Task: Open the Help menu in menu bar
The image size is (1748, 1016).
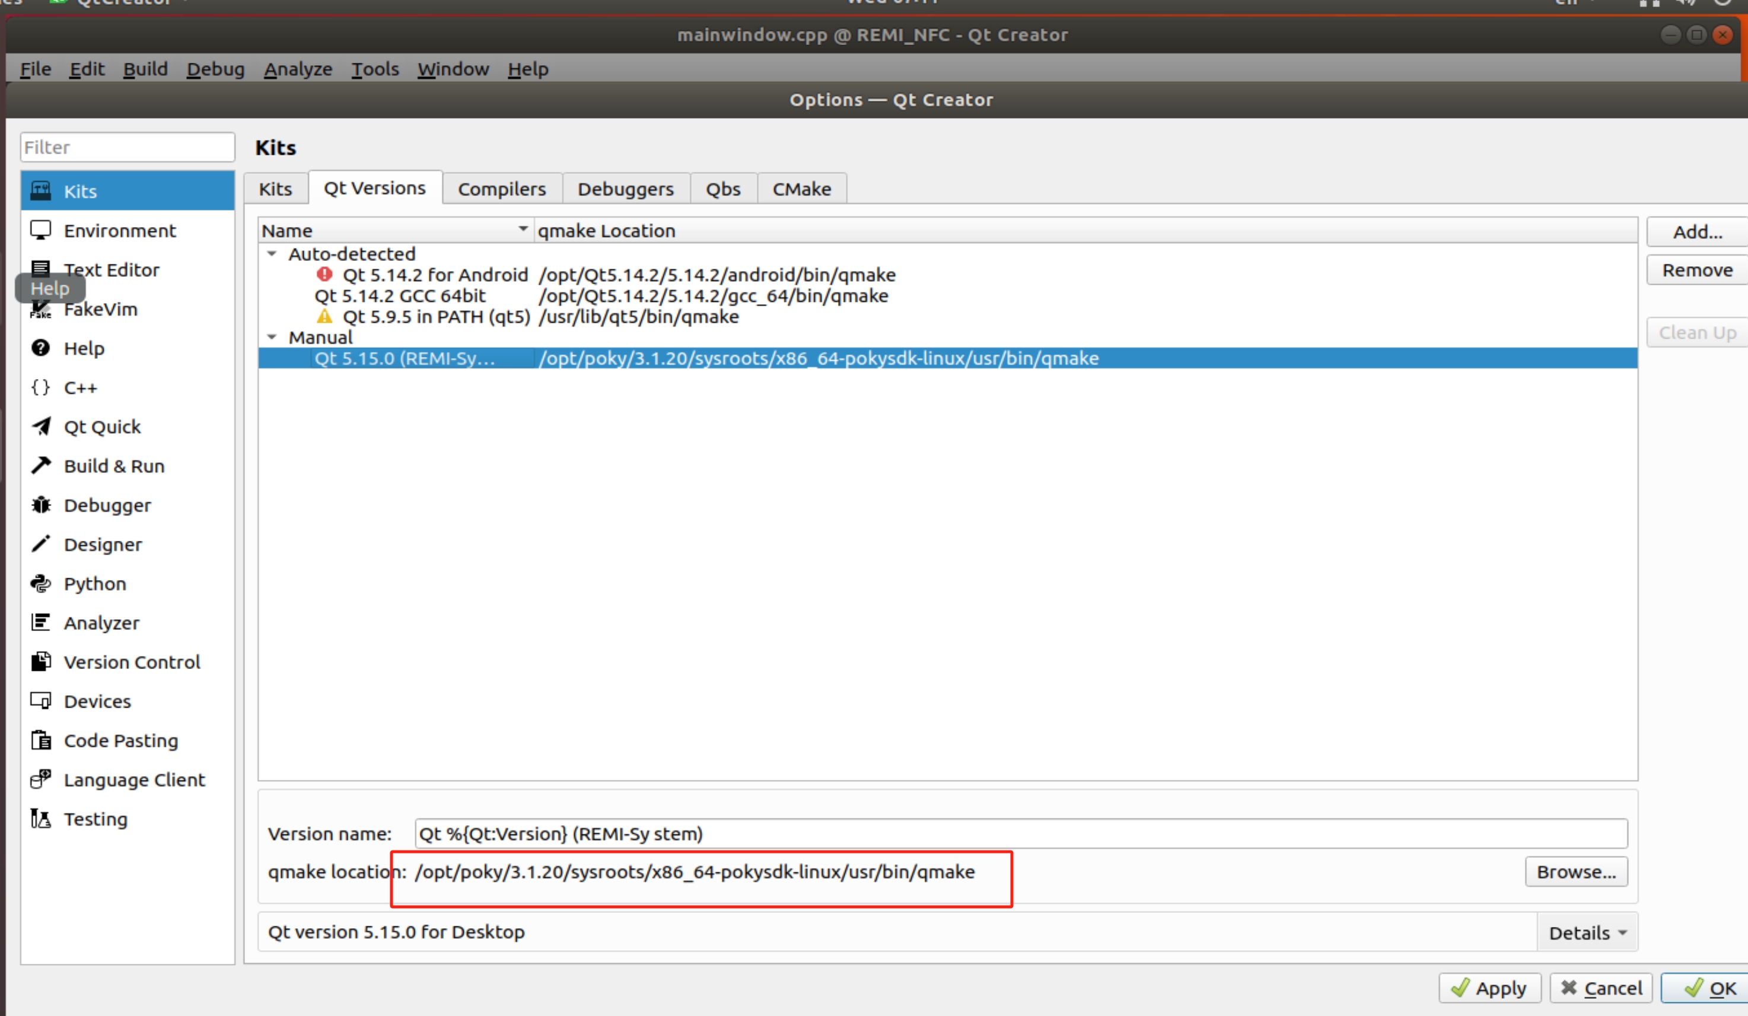Action: pos(528,69)
